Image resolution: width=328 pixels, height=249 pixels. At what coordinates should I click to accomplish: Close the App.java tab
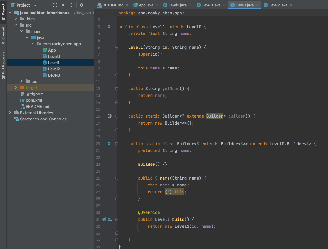pyautogui.click(x=157, y=5)
